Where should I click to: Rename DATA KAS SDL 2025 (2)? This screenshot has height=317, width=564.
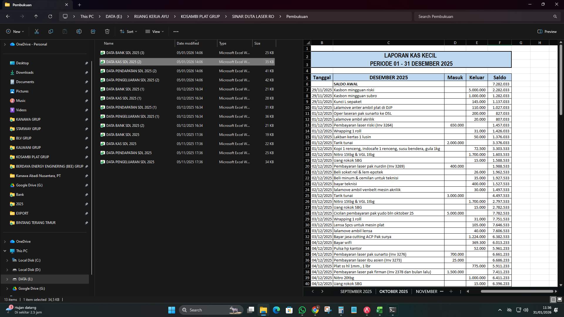coord(79,31)
